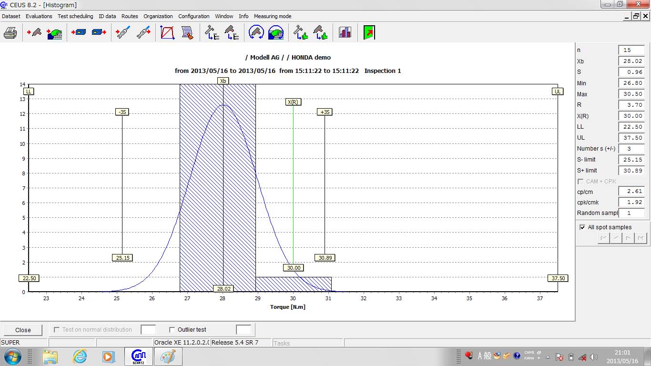
Task: Click the UL field showing 37.50
Action: pyautogui.click(x=631, y=138)
